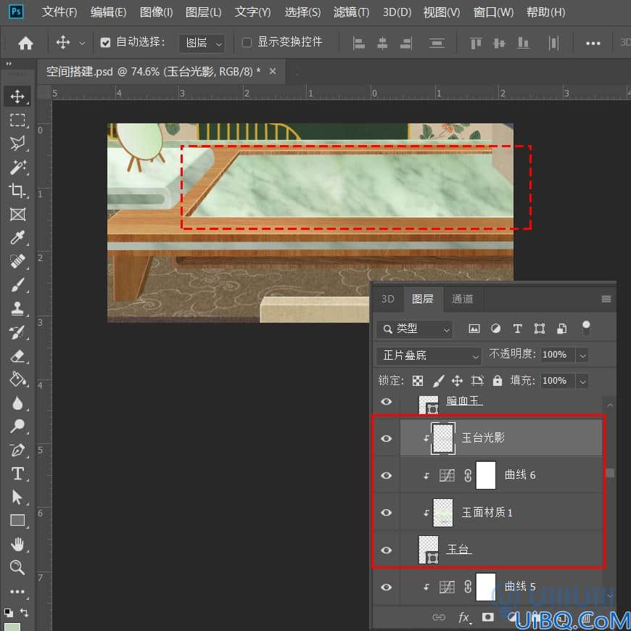
Task: Select the Crop tool
Action: (17, 190)
